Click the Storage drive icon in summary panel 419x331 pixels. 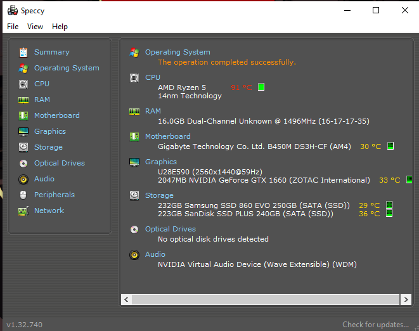(134, 195)
